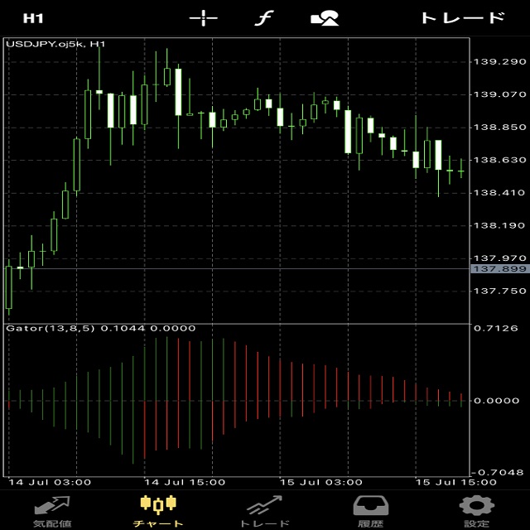Tap the トレード button at top right
Image resolution: width=530 pixels, height=530 pixels.
pos(463,18)
